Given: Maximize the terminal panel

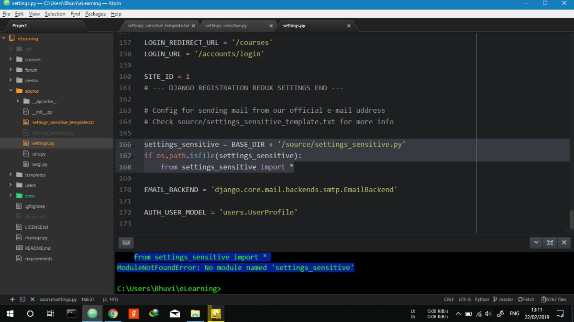Looking at the screenshot, I should pos(550,243).
